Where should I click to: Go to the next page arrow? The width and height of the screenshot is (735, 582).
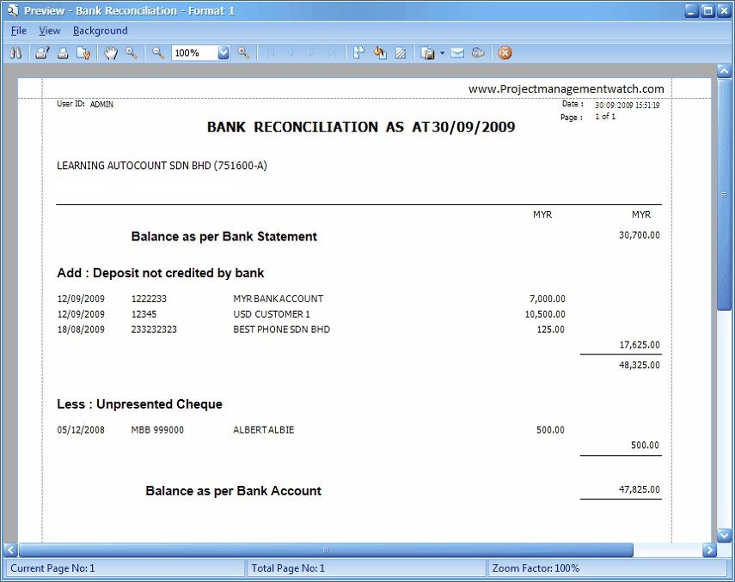[x=312, y=53]
